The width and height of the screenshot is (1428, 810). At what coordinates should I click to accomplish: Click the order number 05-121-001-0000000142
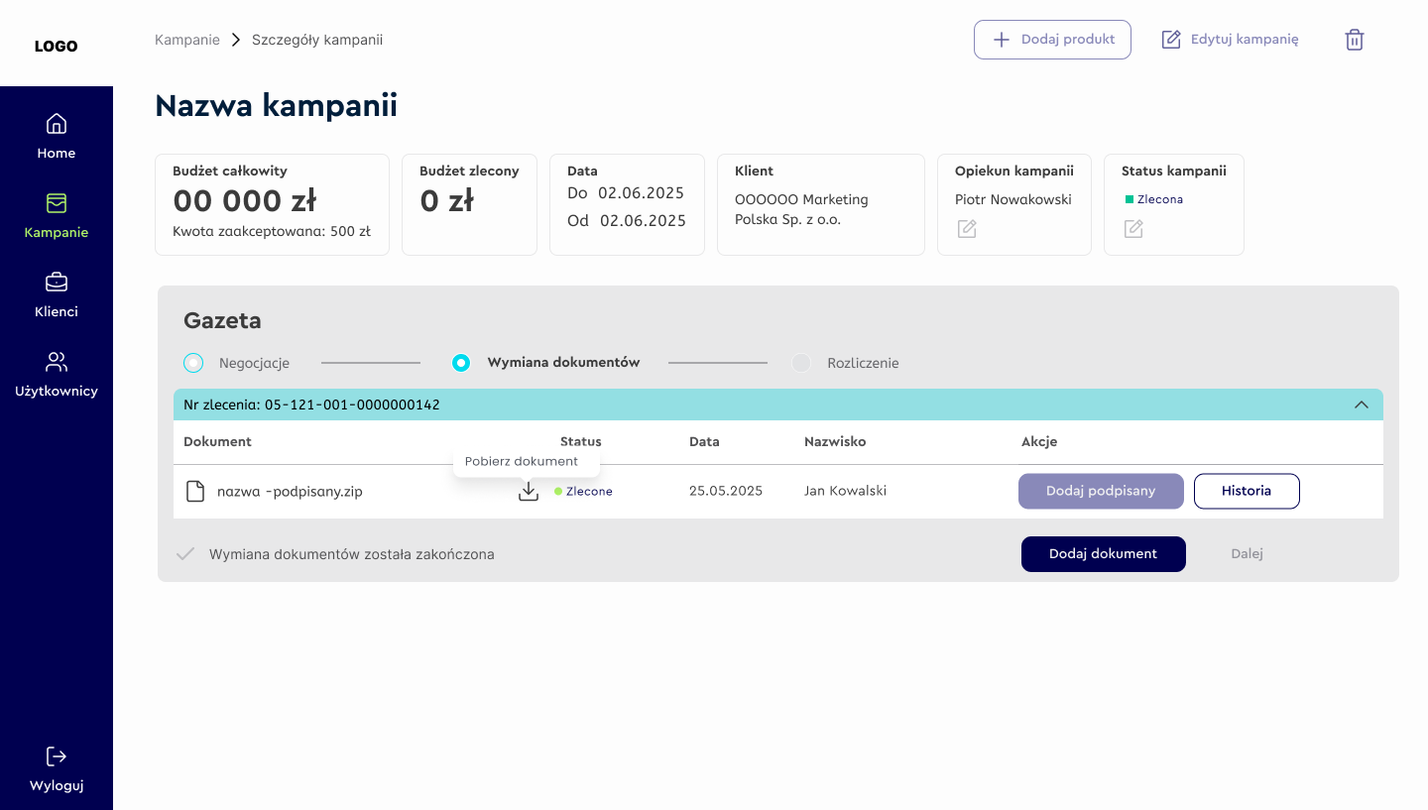(x=352, y=405)
